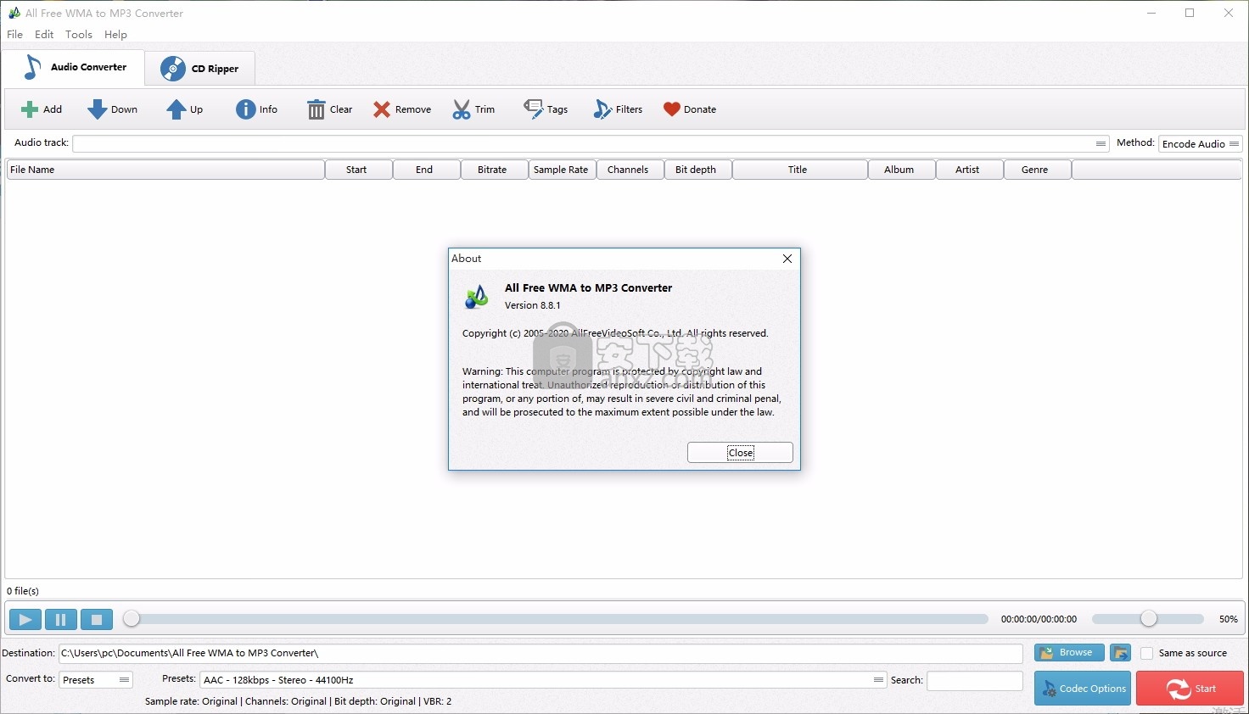Adjust the volume slider handle

(1149, 619)
